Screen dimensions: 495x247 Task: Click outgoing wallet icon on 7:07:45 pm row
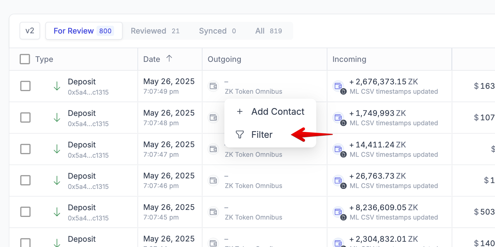click(x=213, y=212)
